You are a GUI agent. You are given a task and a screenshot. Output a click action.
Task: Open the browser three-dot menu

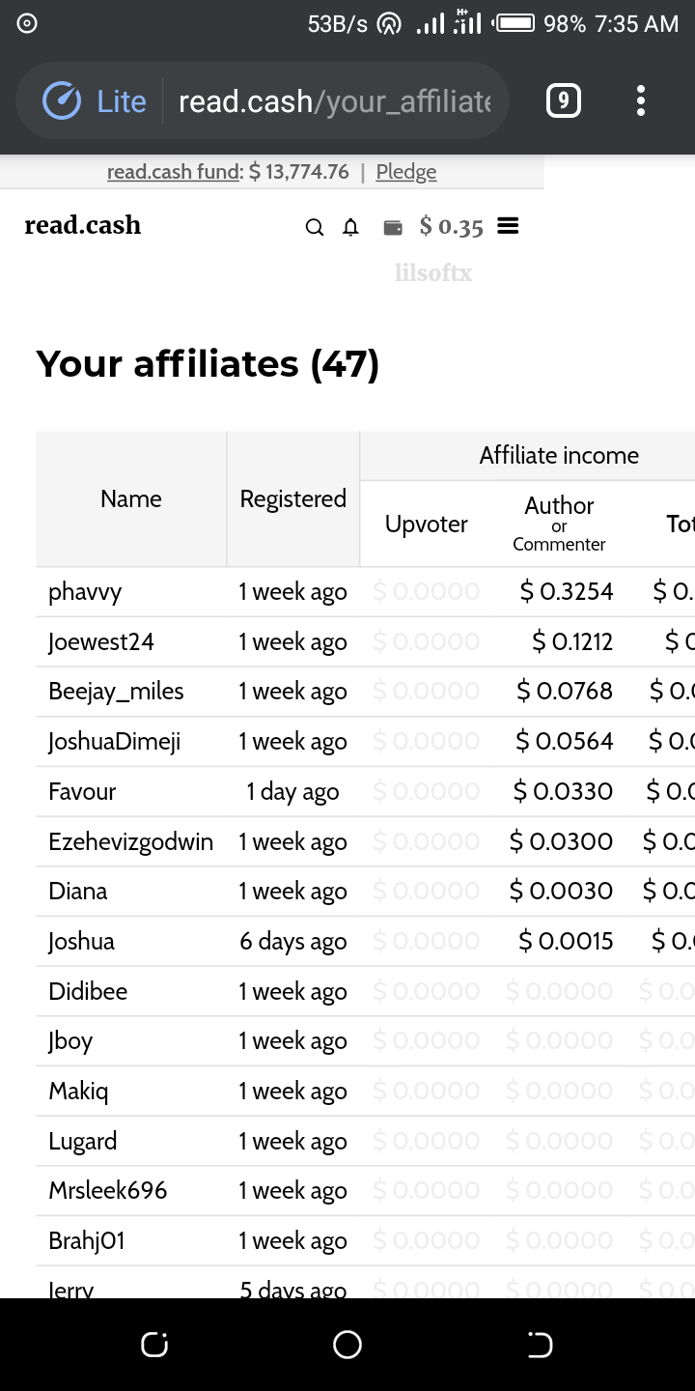coord(640,100)
